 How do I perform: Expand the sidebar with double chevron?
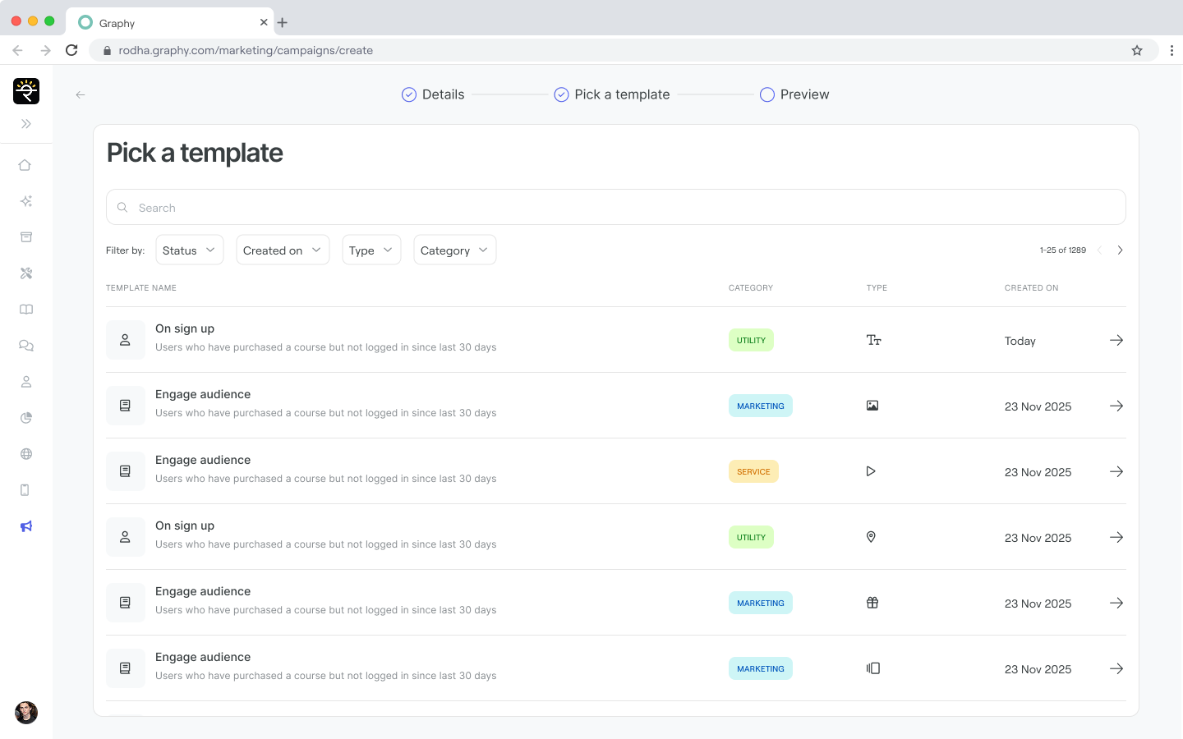25,124
